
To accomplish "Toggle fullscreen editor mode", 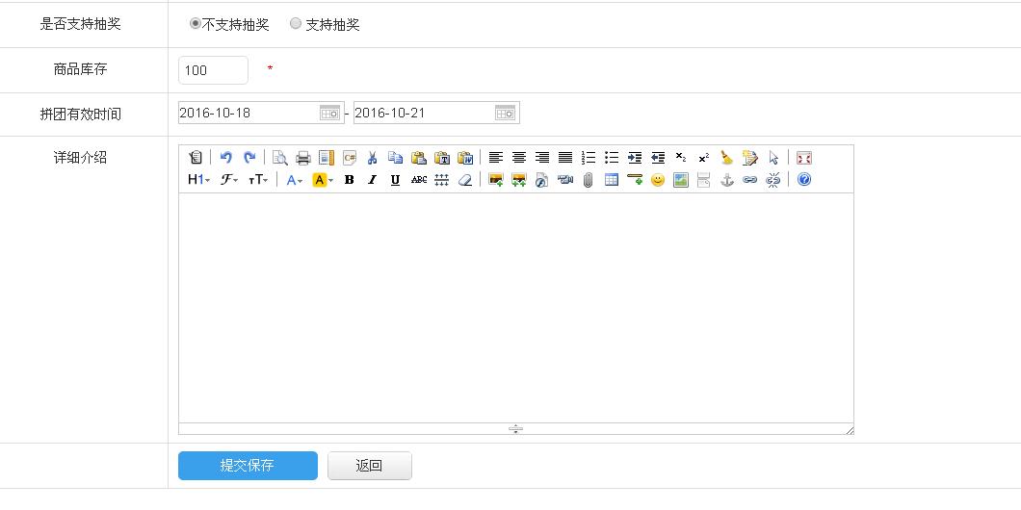I will pyautogui.click(x=804, y=158).
